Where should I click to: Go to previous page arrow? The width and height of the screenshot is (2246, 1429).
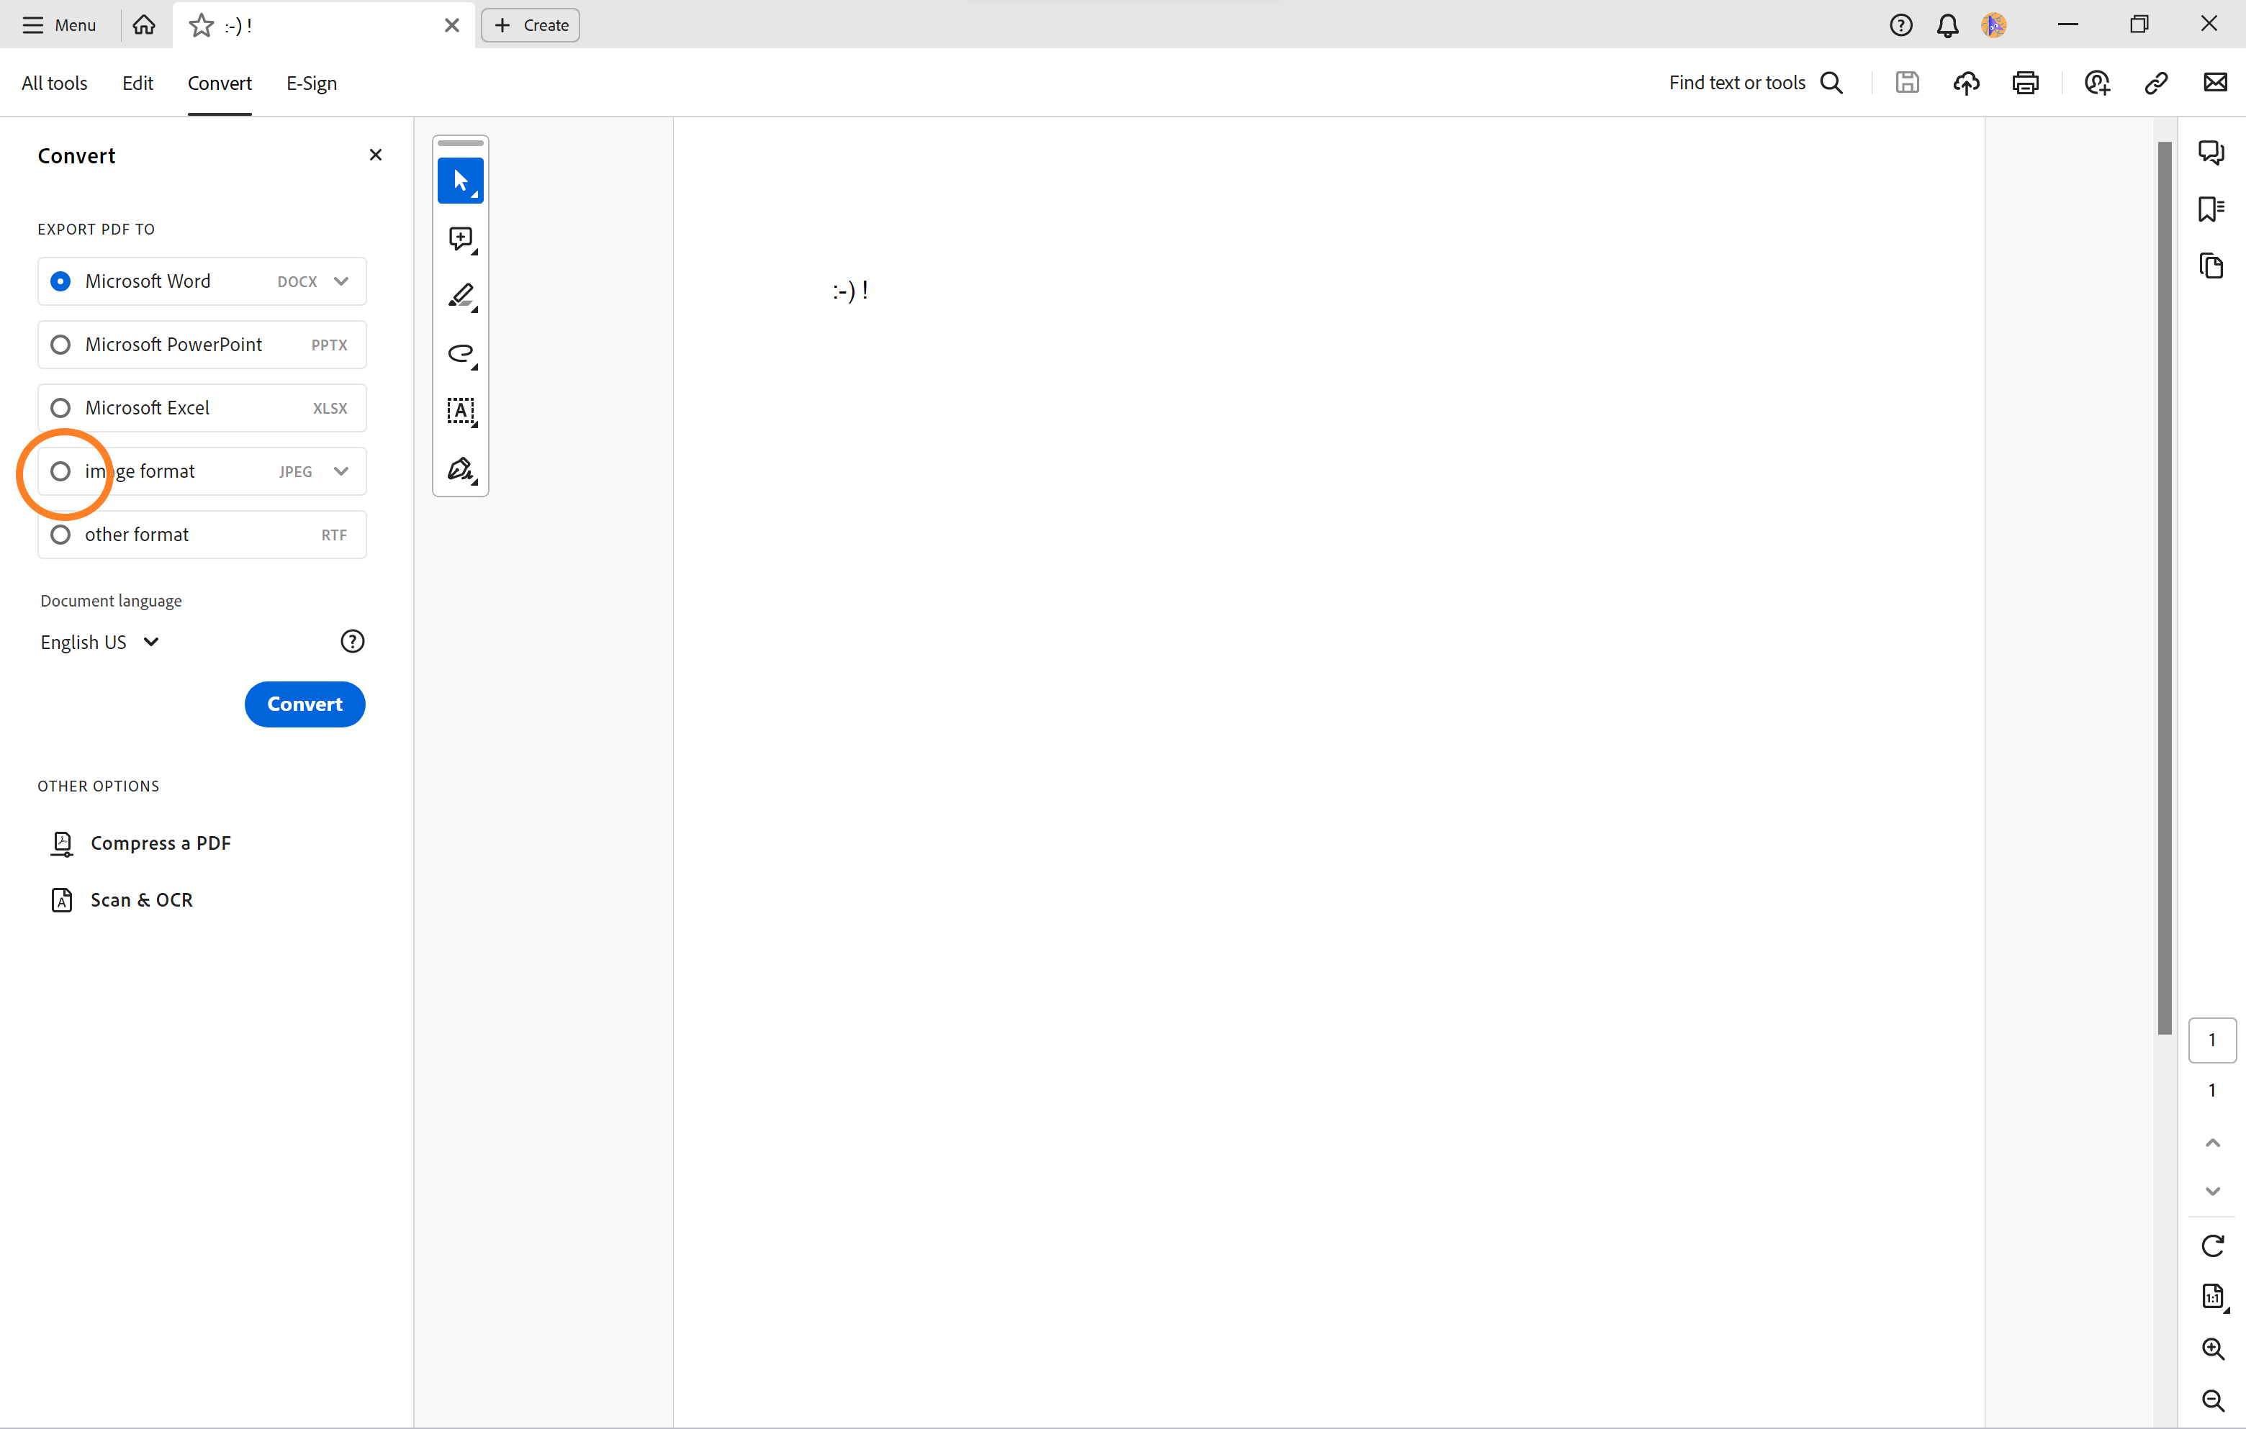pos(2212,1142)
